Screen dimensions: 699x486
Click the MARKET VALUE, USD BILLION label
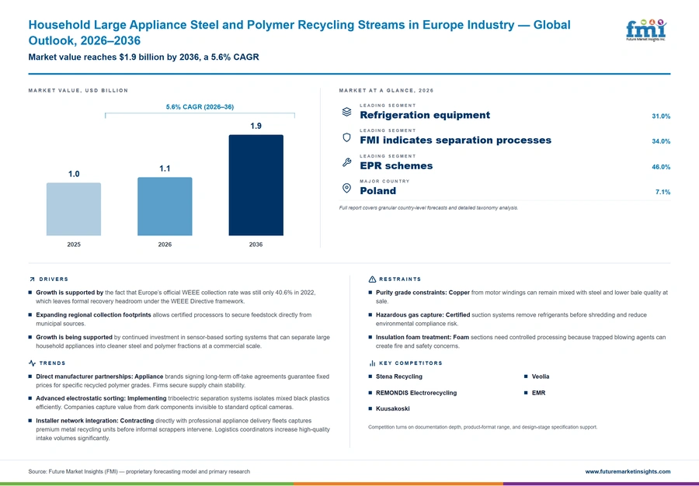pos(78,90)
